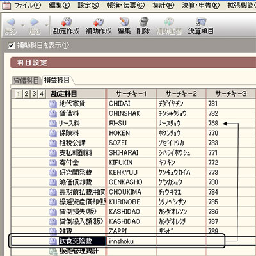Click the 勘定作成 toolbar icon
Image resolution: width=256 pixels, height=256 pixels.
(x=66, y=26)
